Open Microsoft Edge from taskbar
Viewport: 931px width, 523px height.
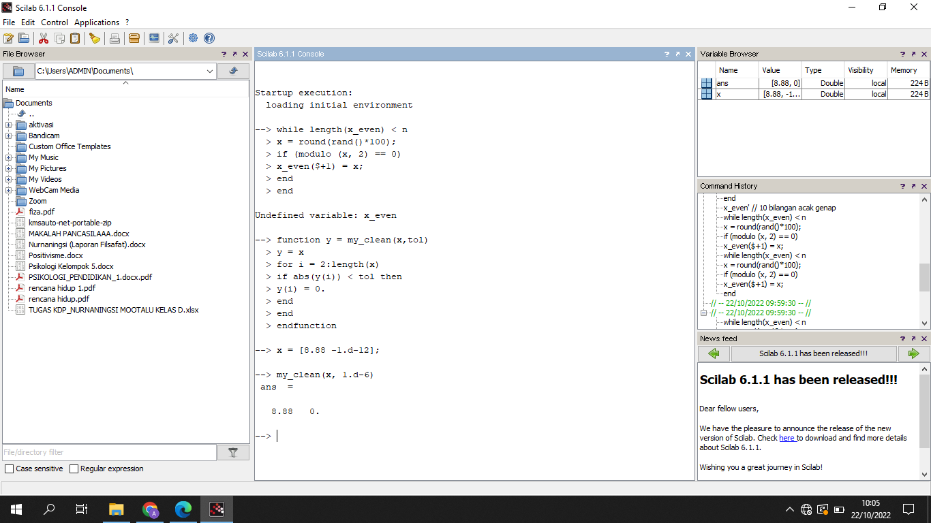183,509
